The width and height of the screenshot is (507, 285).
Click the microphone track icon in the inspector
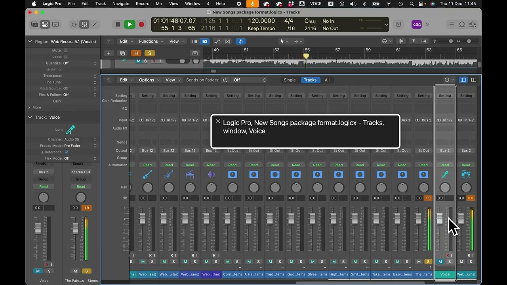(70, 129)
